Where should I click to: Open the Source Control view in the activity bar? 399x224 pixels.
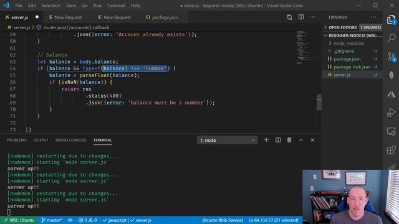(391, 57)
